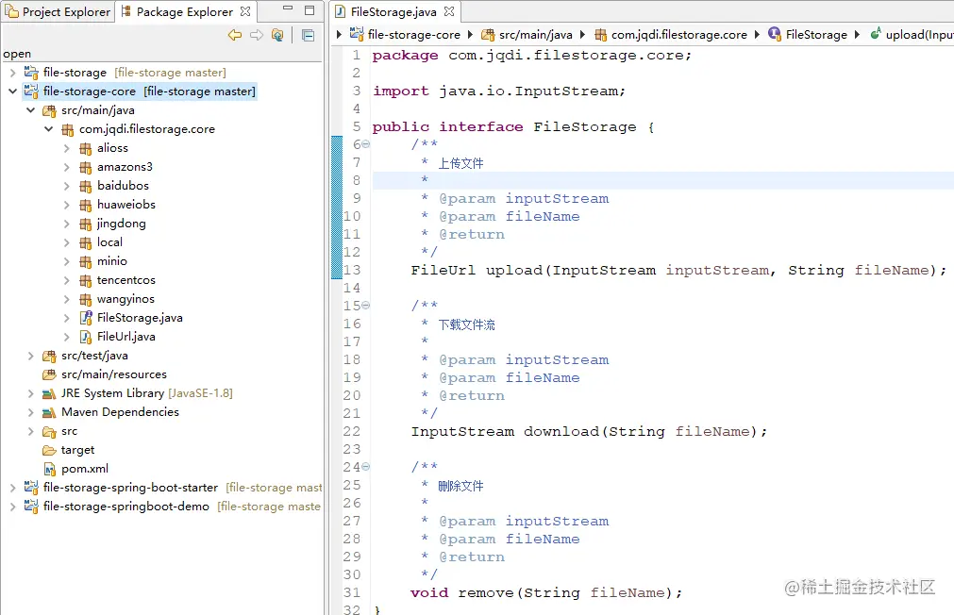Expand the alioss package
Image resolution: width=954 pixels, height=615 pixels.
click(67, 148)
